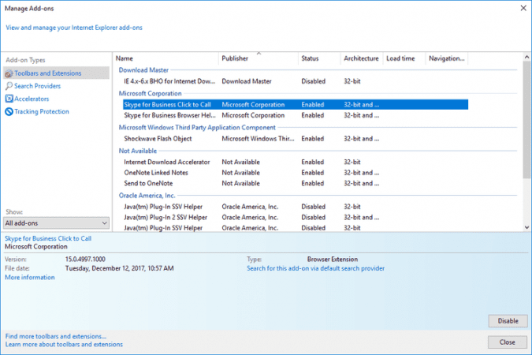Select Toolbars and Extensions add-on type

[x=56, y=73]
